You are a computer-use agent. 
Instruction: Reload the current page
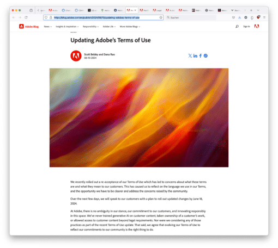26,17
